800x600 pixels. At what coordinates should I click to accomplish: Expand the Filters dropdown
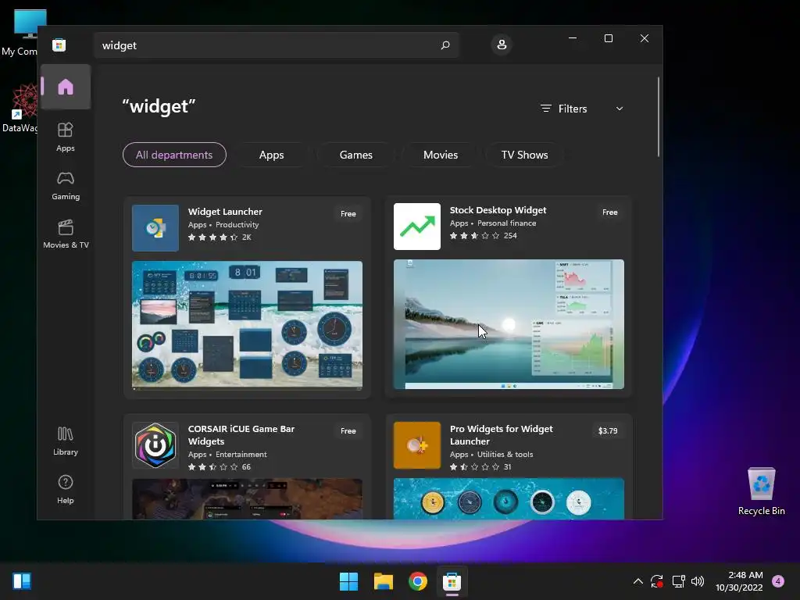pyautogui.click(x=582, y=109)
